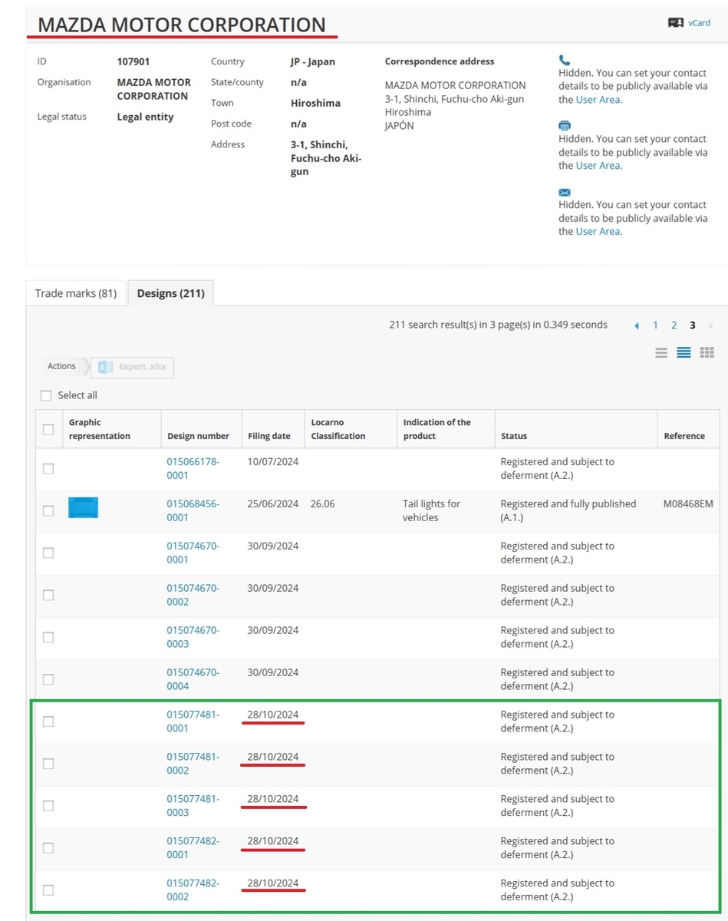The width and height of the screenshot is (728, 921).
Task: Check the row for design 015074670-0001
Action: tap(48, 553)
